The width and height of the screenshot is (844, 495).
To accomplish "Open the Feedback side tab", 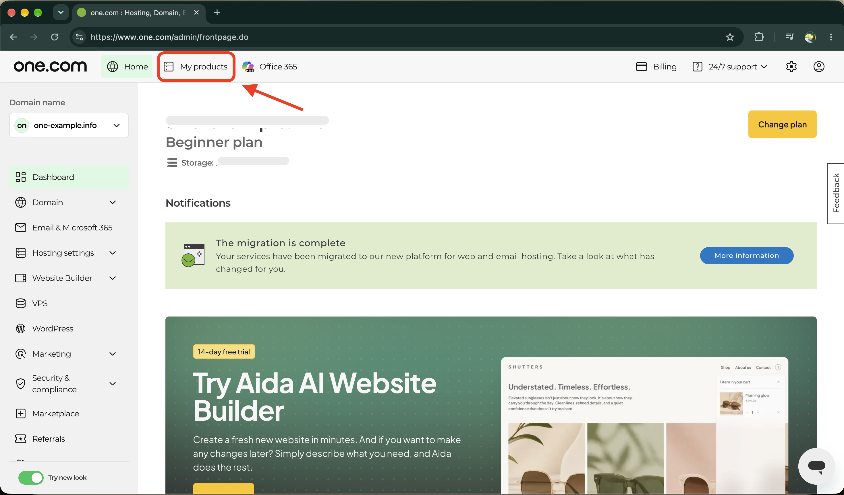I will point(836,193).
